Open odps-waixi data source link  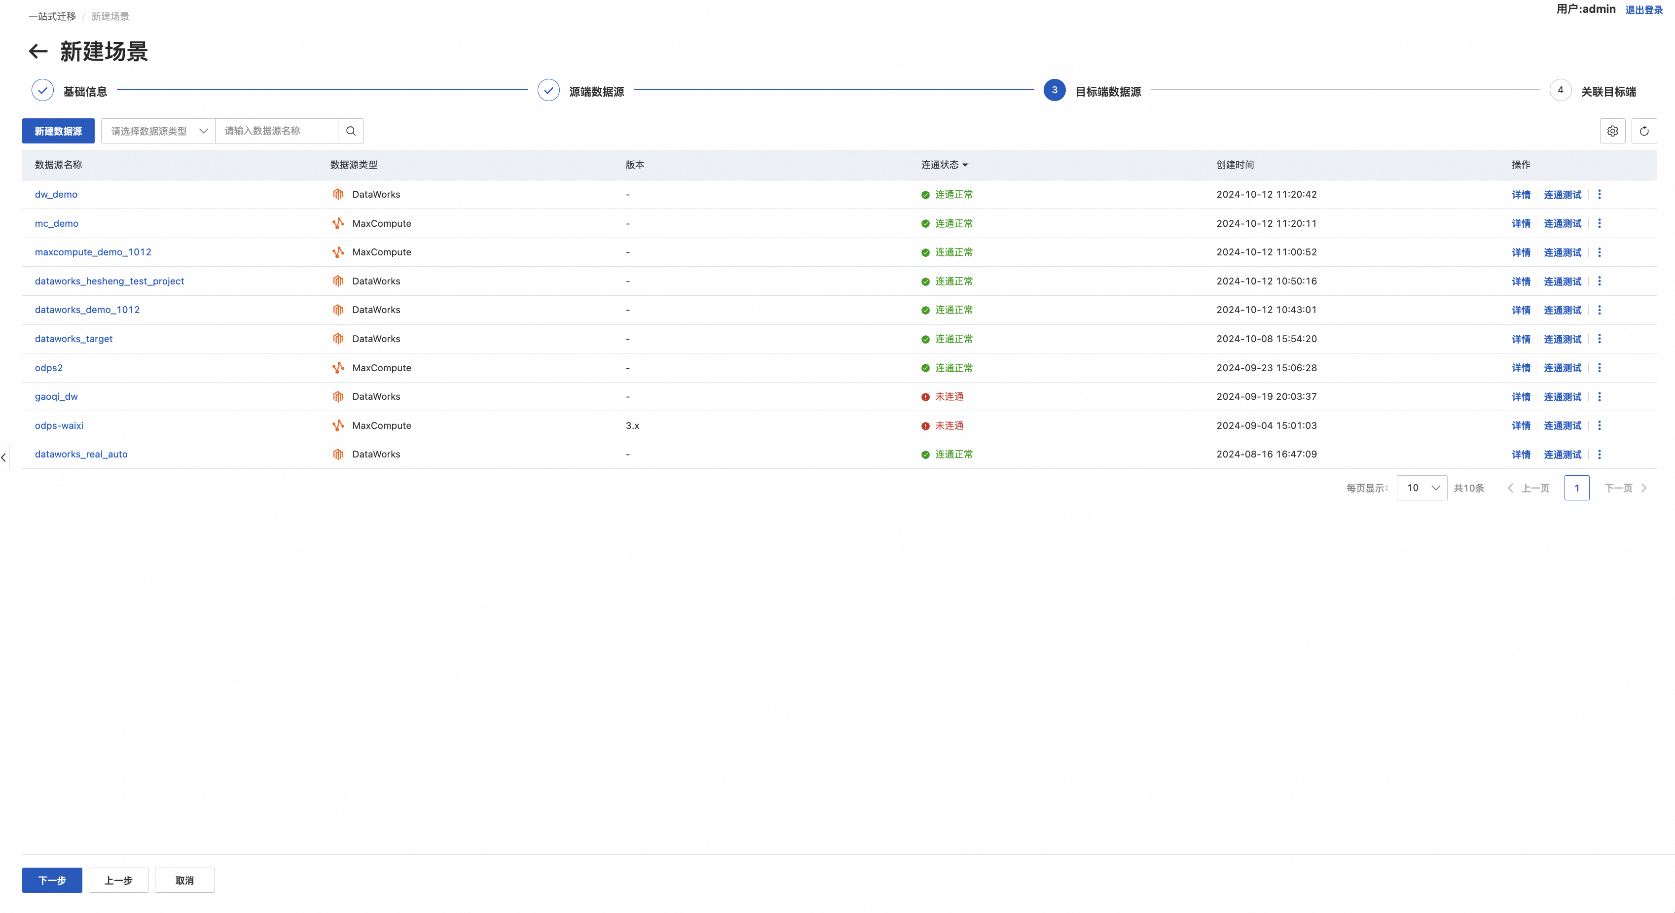[x=59, y=425]
